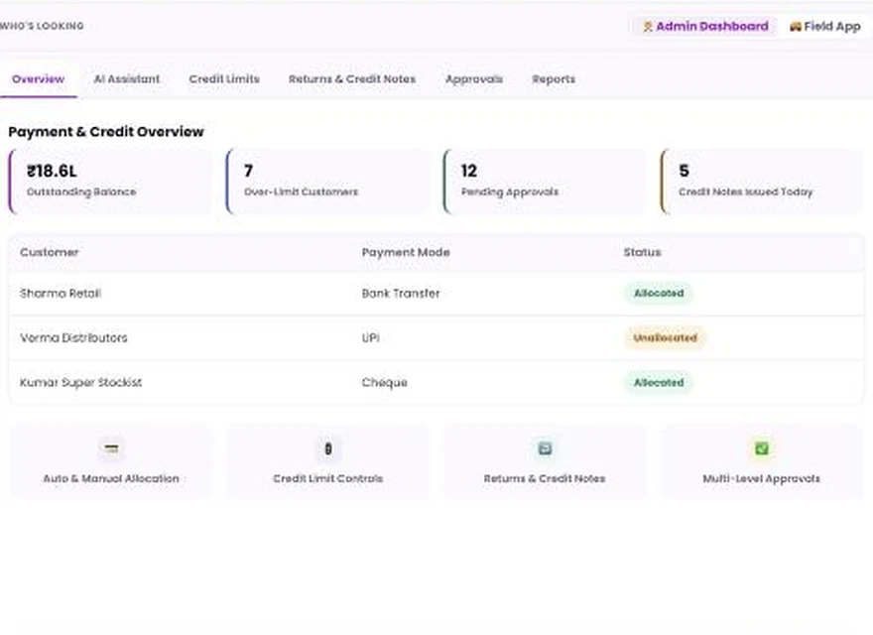Switch to Admin Dashboard view
The width and height of the screenshot is (873, 635).
pos(705,26)
